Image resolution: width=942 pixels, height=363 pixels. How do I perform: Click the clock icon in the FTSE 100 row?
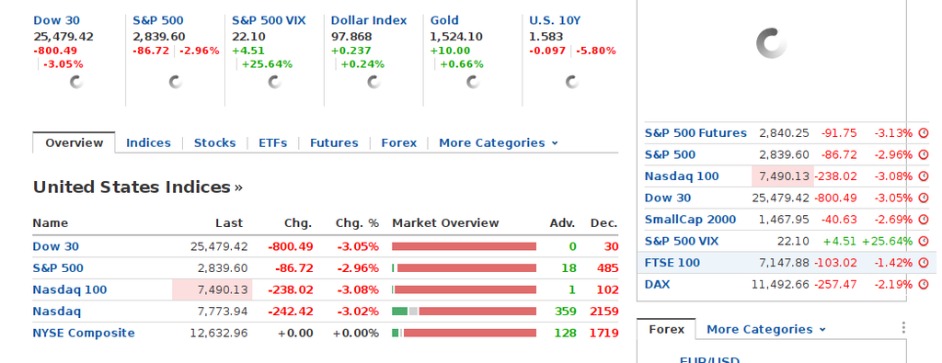924,263
